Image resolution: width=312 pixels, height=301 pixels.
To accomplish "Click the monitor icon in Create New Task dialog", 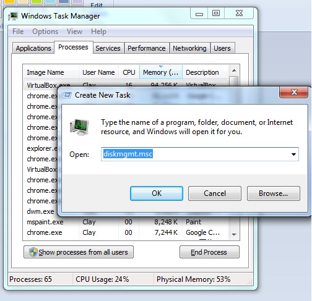I will point(80,127).
